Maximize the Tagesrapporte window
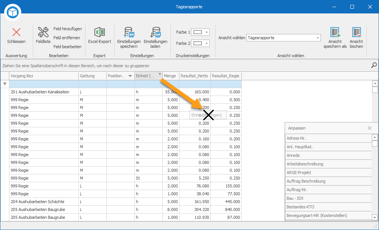The height and width of the screenshot is (230, 379). click(352, 7)
